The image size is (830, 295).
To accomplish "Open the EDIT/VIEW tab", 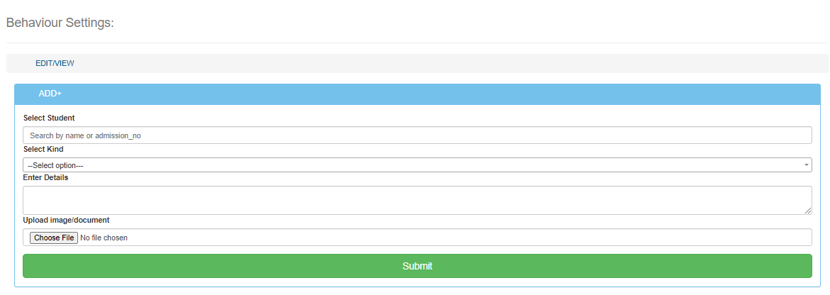I will pyautogui.click(x=55, y=63).
